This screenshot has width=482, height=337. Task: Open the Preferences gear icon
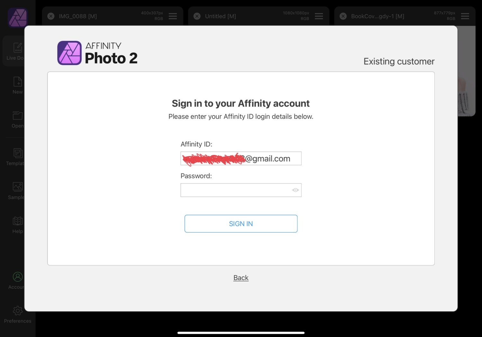18,311
